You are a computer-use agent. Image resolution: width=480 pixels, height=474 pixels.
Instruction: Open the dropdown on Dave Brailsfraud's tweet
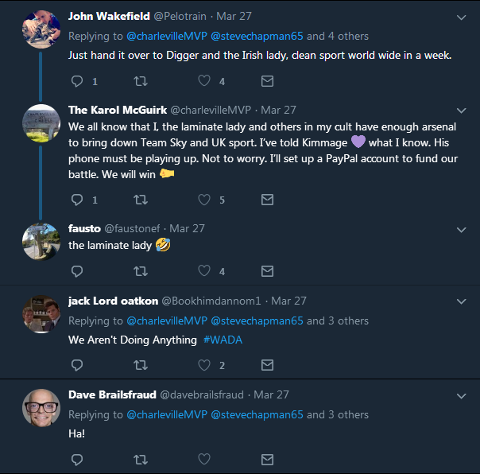(462, 395)
